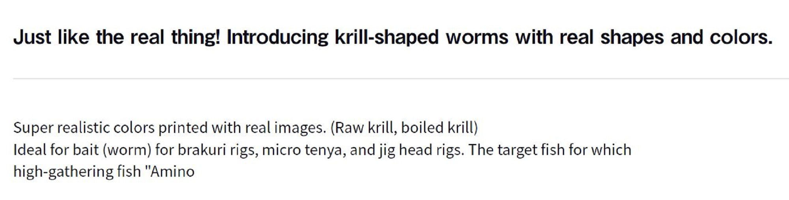Click the "(Raw krill, boiled krill)" parenthetical

tap(404, 128)
